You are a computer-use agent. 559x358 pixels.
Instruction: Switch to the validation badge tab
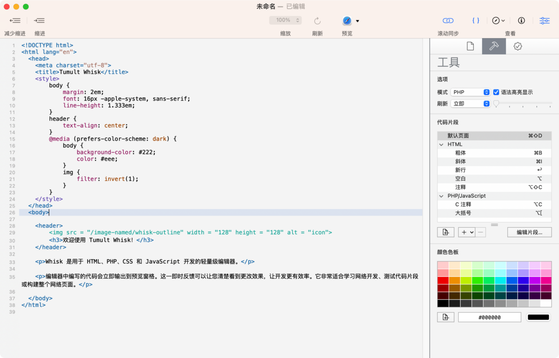518,46
